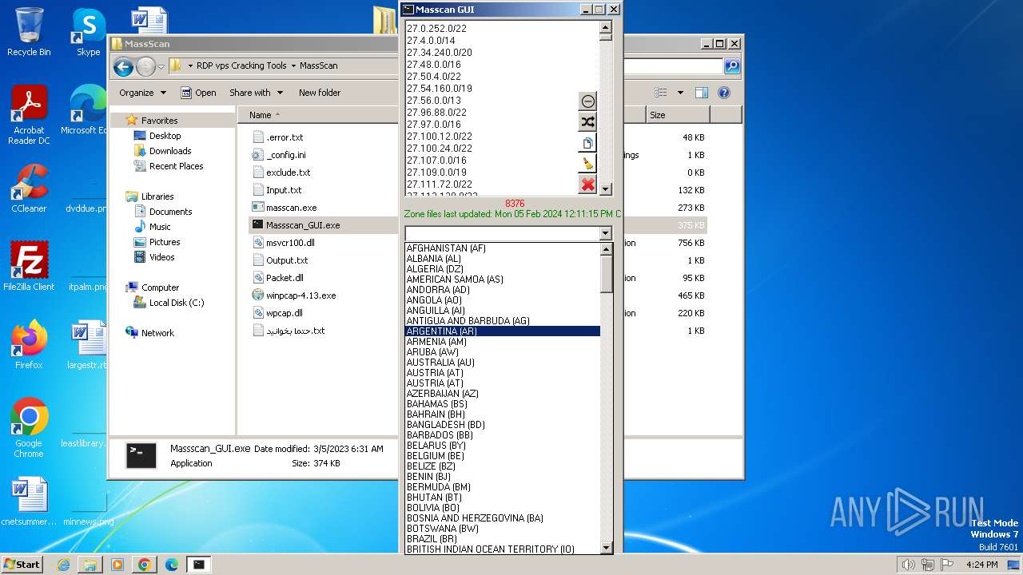Open Favorites in navigation pane
The height and width of the screenshot is (575, 1023).
159,121
